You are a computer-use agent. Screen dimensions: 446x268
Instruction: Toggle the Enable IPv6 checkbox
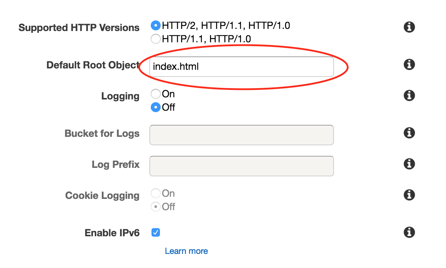[155, 232]
